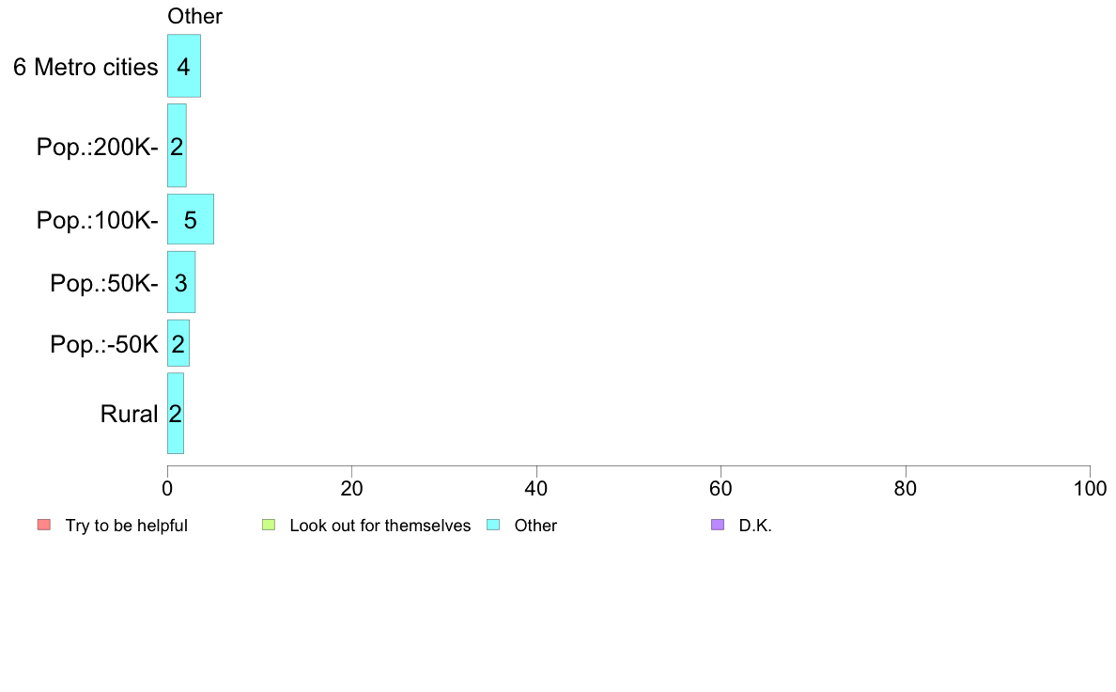Viewport: 1116px width, 692px height.
Task: Click the 100 tick on the axis
Action: pos(1090,488)
